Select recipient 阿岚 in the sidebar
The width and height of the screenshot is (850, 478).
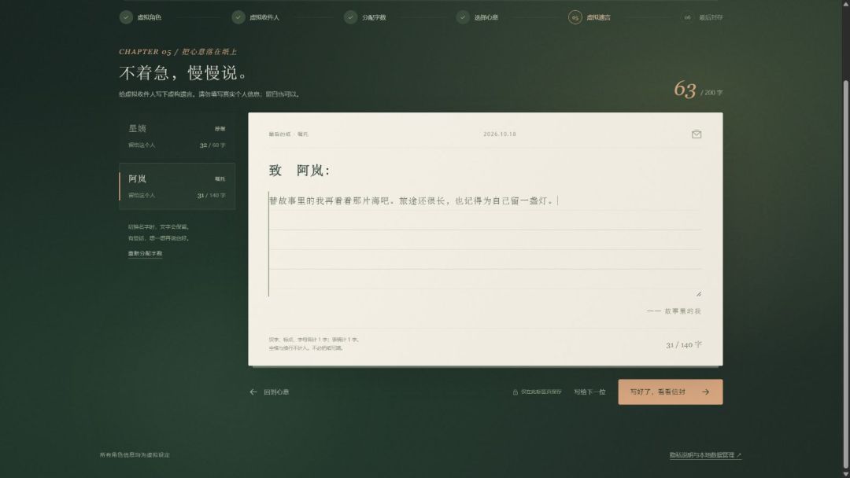177,186
